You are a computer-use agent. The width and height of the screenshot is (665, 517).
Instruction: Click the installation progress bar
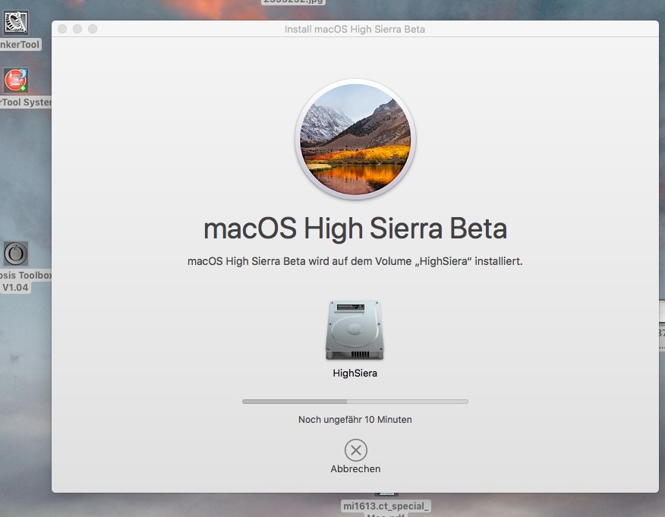click(355, 401)
